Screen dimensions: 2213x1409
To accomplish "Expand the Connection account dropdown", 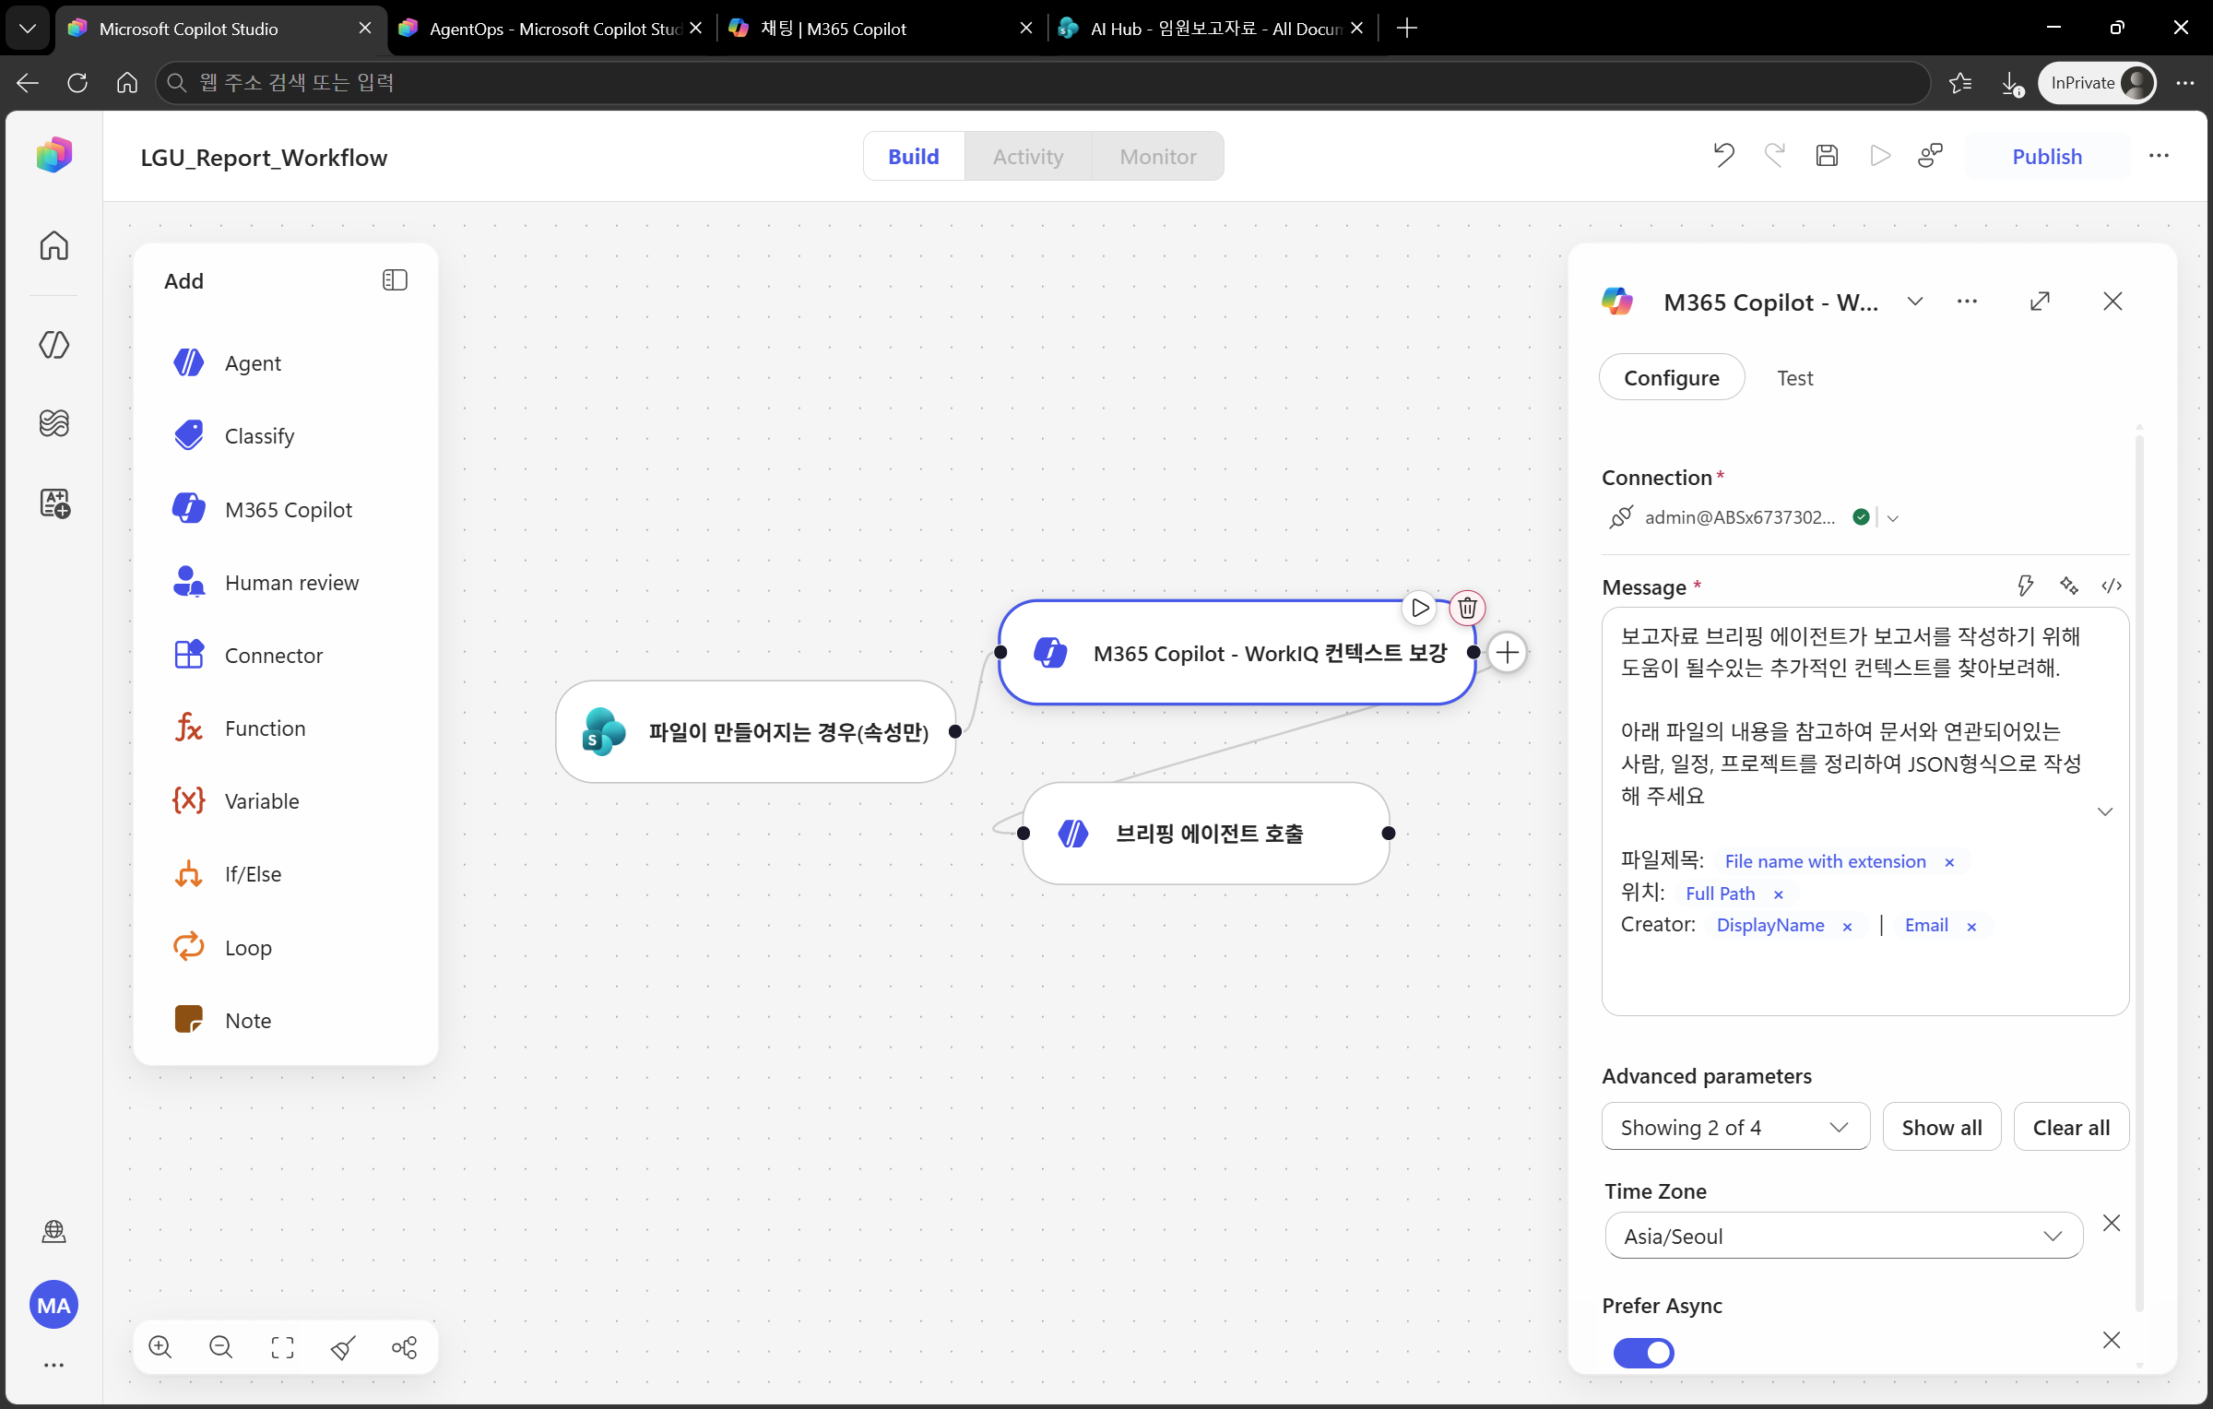I will [x=1893, y=518].
